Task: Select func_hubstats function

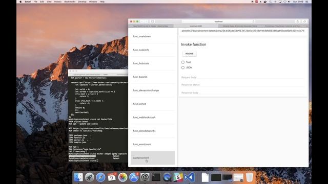Action: 153,63
